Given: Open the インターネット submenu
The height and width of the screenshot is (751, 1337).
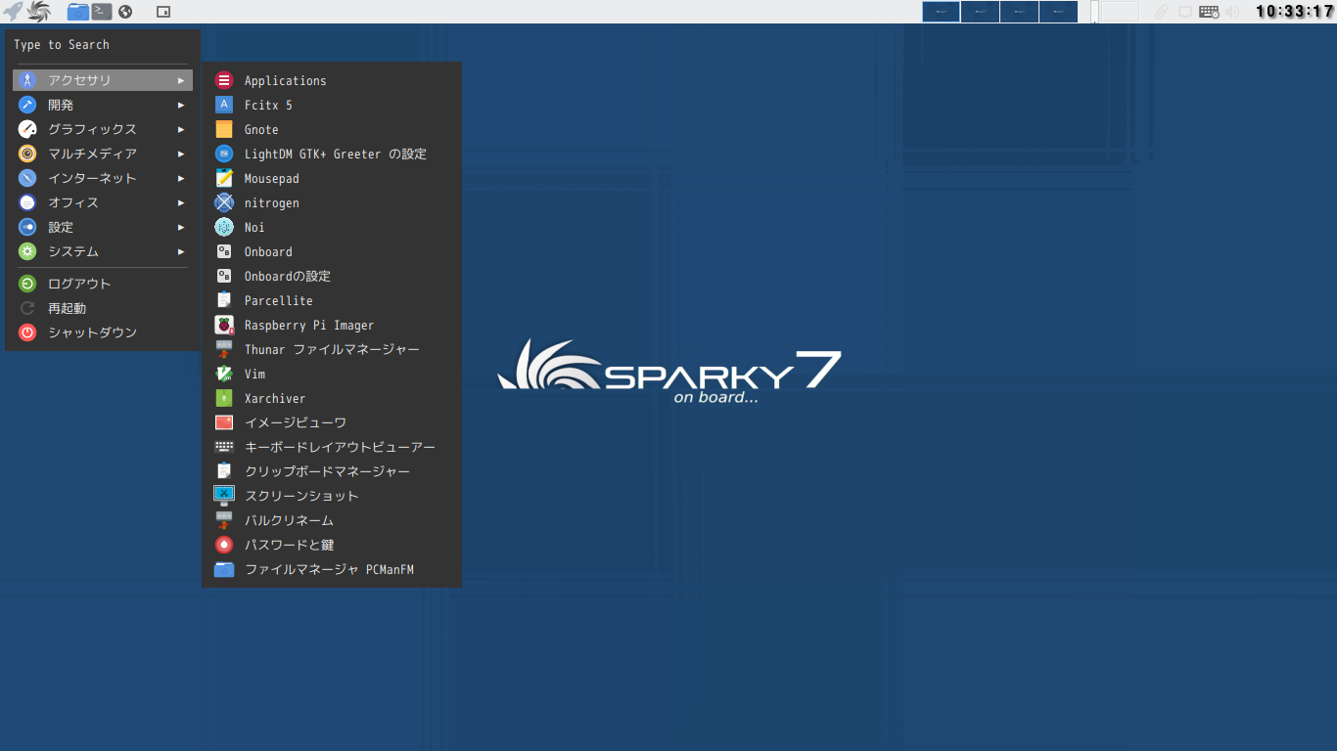Looking at the screenshot, I should [103, 178].
